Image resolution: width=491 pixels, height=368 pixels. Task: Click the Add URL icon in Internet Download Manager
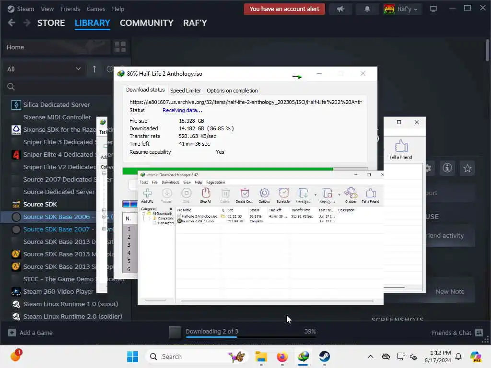click(147, 195)
